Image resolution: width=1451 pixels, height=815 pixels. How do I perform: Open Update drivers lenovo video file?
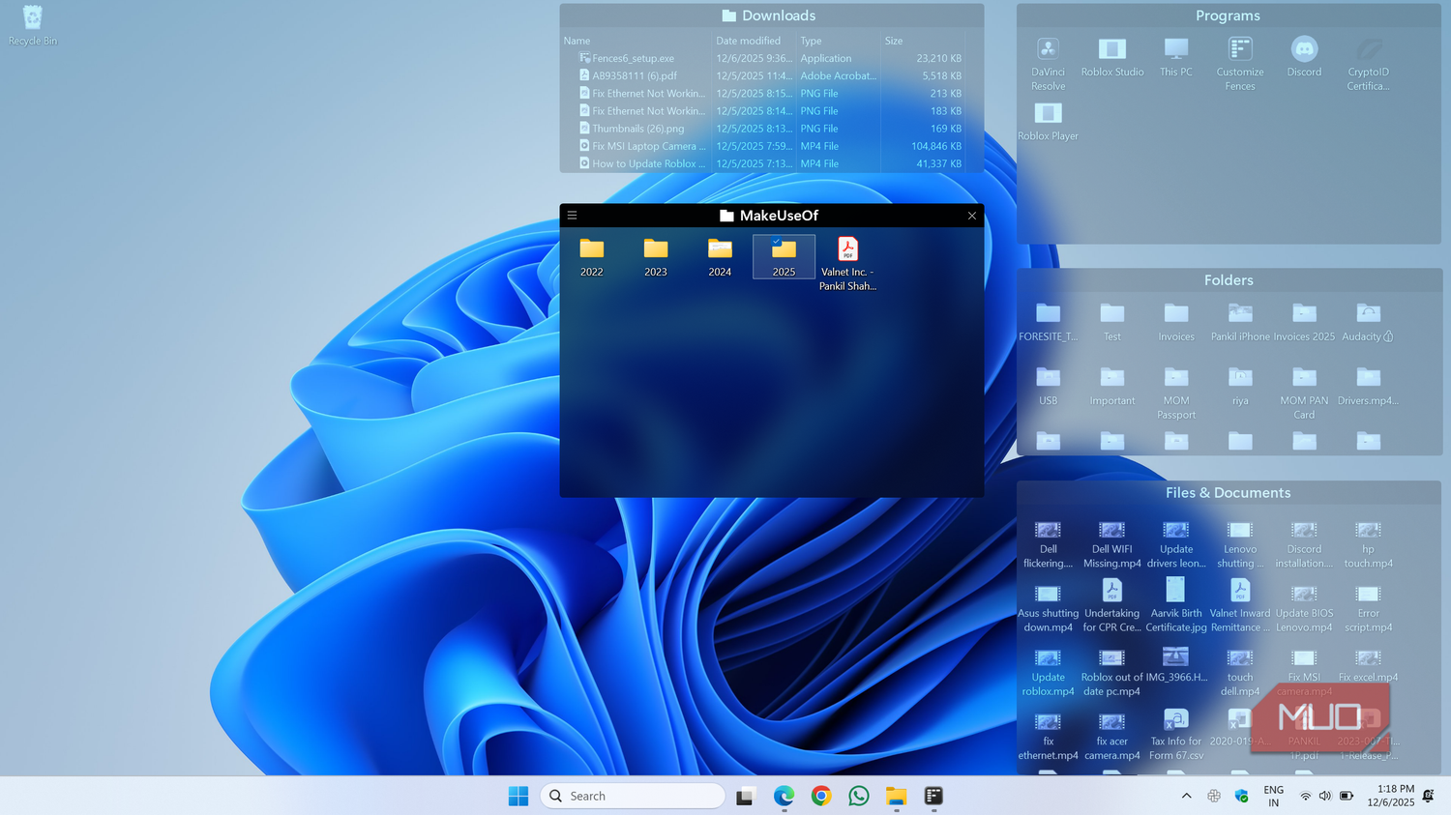(1176, 544)
